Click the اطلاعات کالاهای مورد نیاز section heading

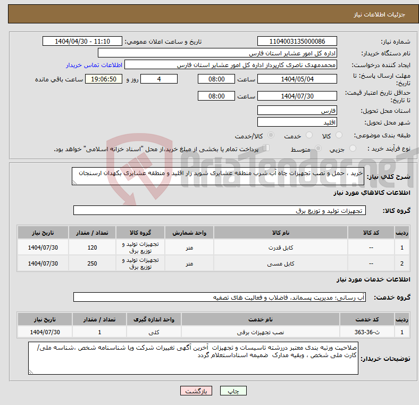pos(372,193)
